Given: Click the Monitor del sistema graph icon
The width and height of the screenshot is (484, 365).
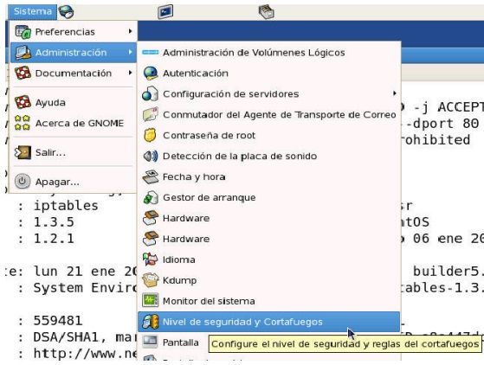Looking at the screenshot, I should pos(151,301).
